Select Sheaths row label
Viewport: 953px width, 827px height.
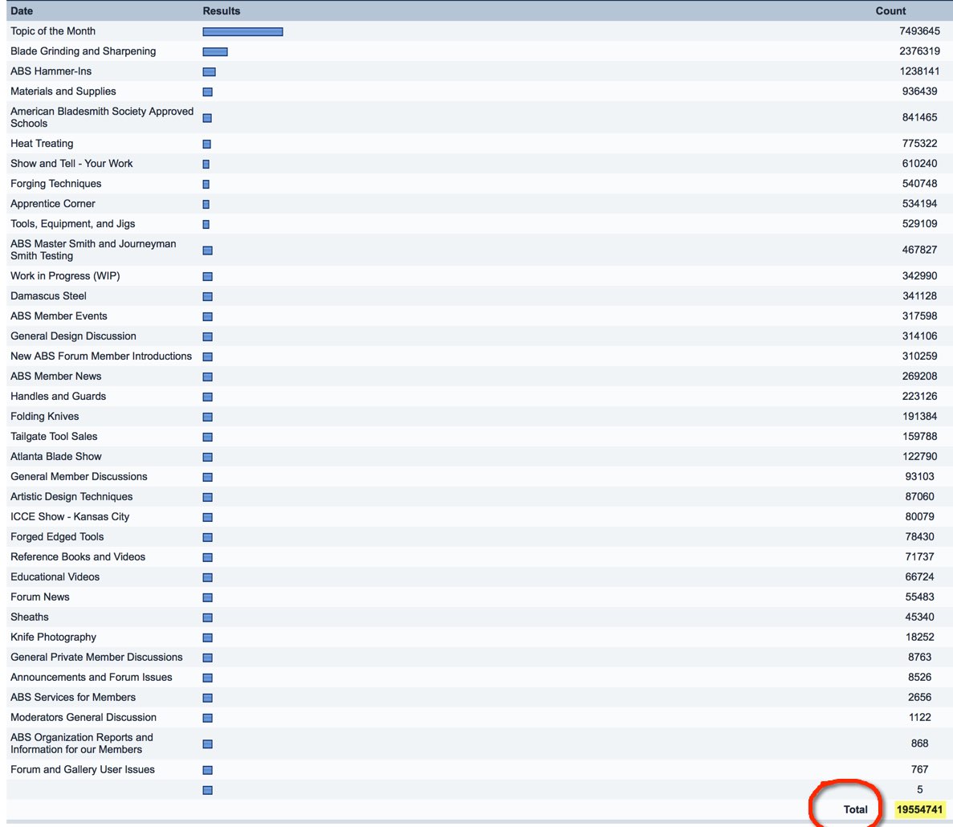[30, 617]
